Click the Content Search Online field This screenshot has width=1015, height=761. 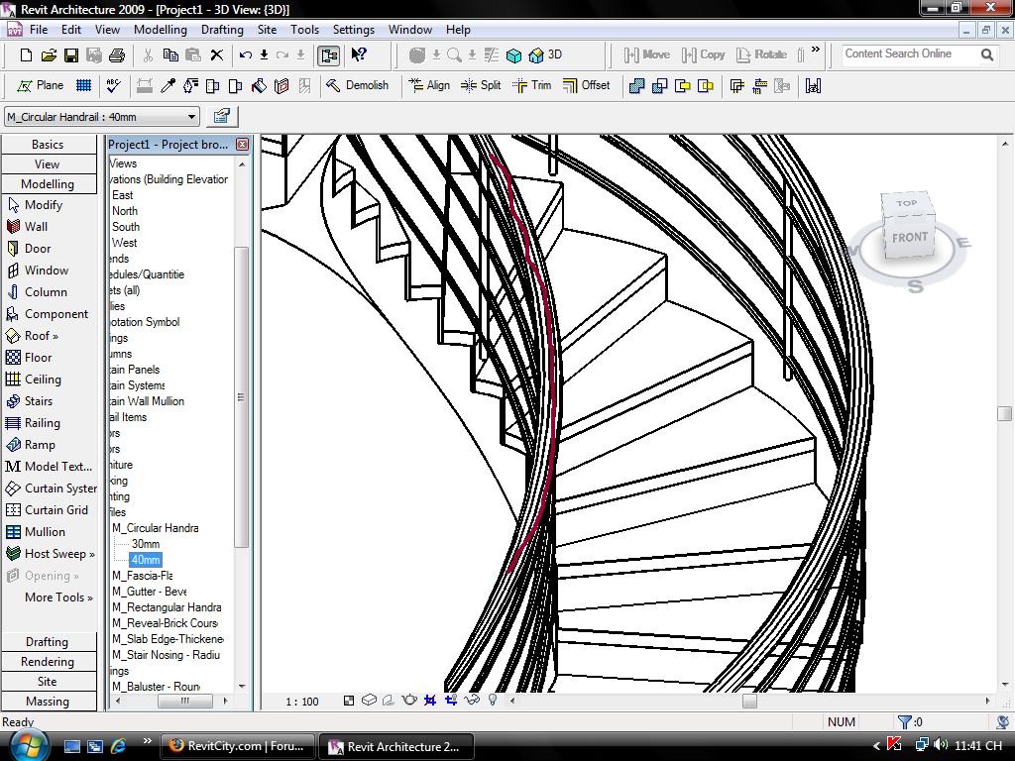(909, 54)
